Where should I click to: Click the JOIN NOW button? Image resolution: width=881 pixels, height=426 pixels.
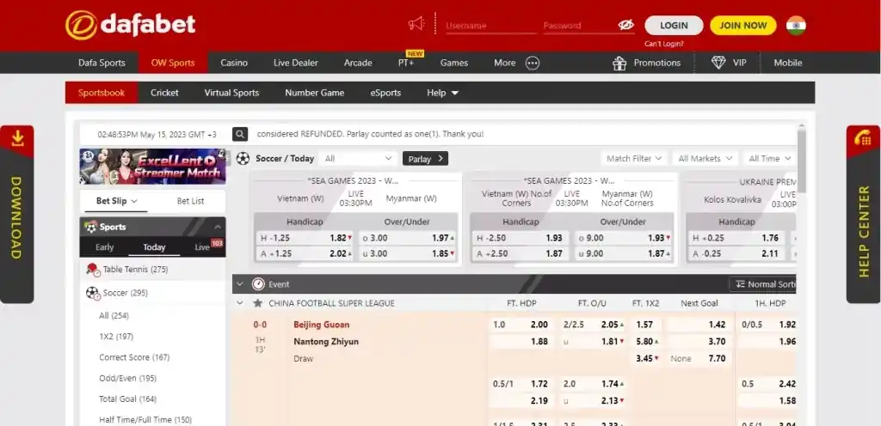click(742, 25)
